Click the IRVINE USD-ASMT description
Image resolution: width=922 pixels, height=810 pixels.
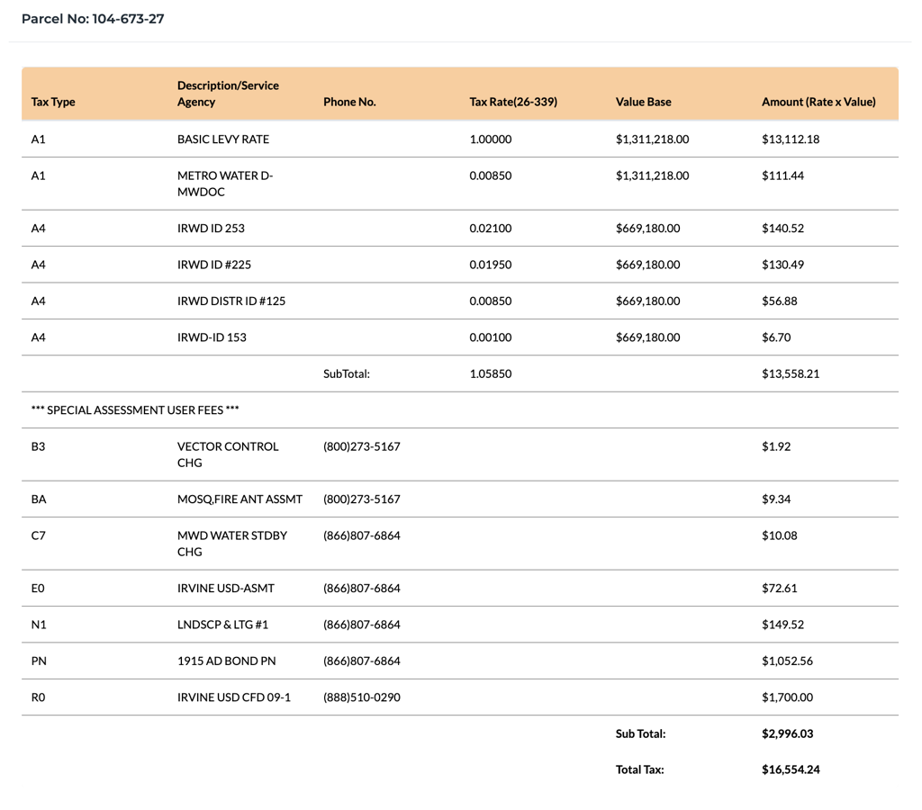(x=226, y=589)
